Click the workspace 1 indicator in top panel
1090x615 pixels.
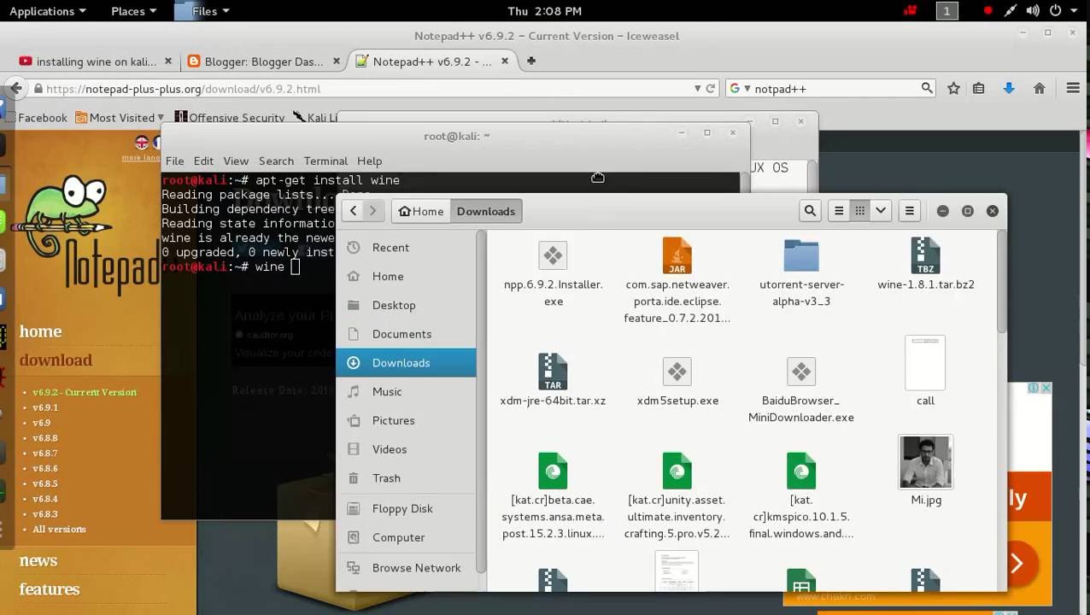946,11
